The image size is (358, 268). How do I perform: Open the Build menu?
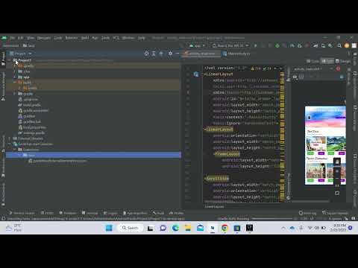coord(85,38)
